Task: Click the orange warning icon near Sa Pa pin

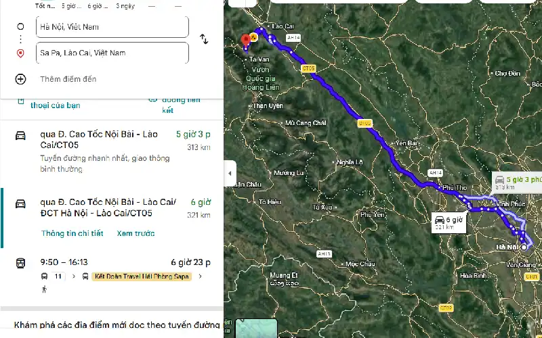Action: [x=253, y=37]
